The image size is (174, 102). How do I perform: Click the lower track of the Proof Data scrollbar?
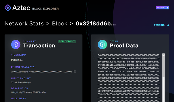pos(163,89)
